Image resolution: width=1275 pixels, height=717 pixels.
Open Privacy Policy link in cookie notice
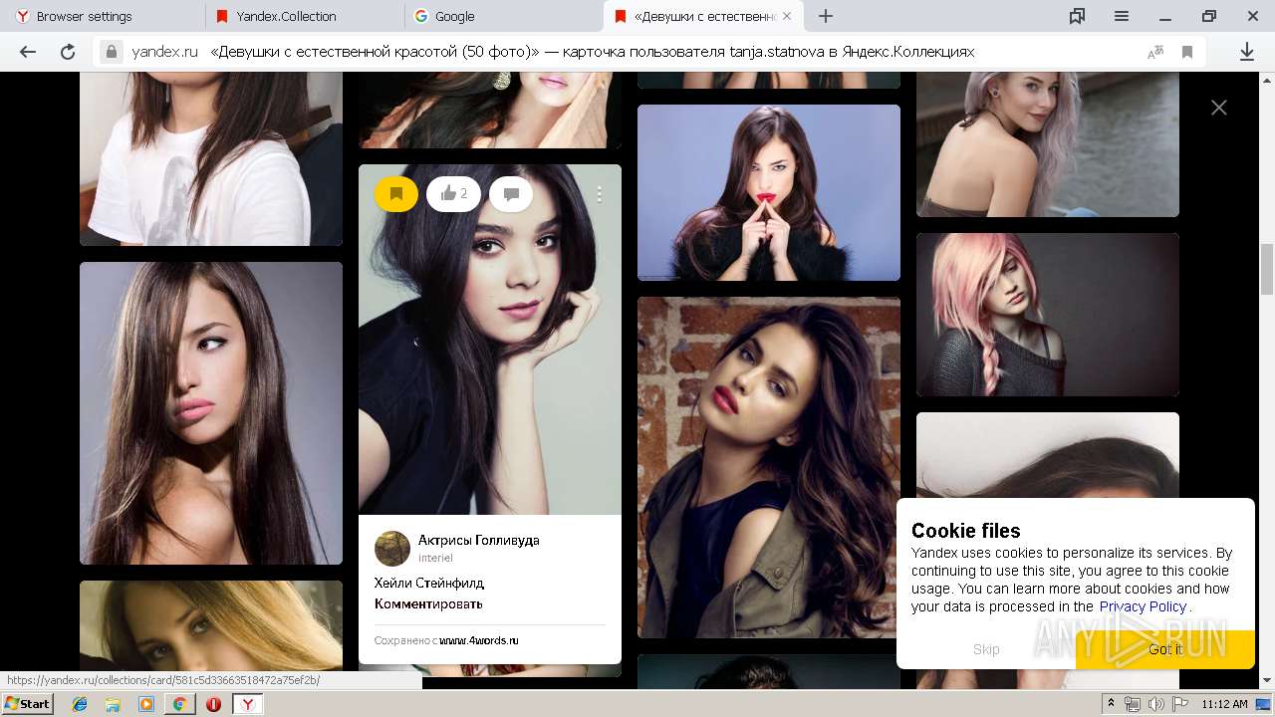[1143, 606]
